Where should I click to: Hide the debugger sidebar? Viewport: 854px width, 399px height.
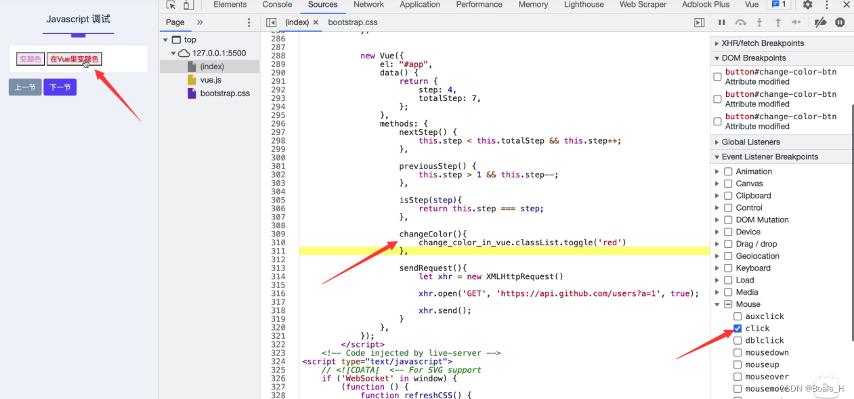pyautogui.click(x=700, y=22)
